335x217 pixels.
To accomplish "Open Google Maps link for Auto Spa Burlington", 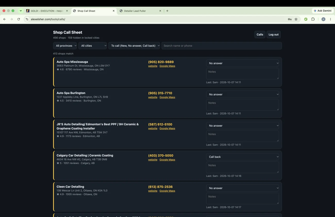I will (167, 97).
